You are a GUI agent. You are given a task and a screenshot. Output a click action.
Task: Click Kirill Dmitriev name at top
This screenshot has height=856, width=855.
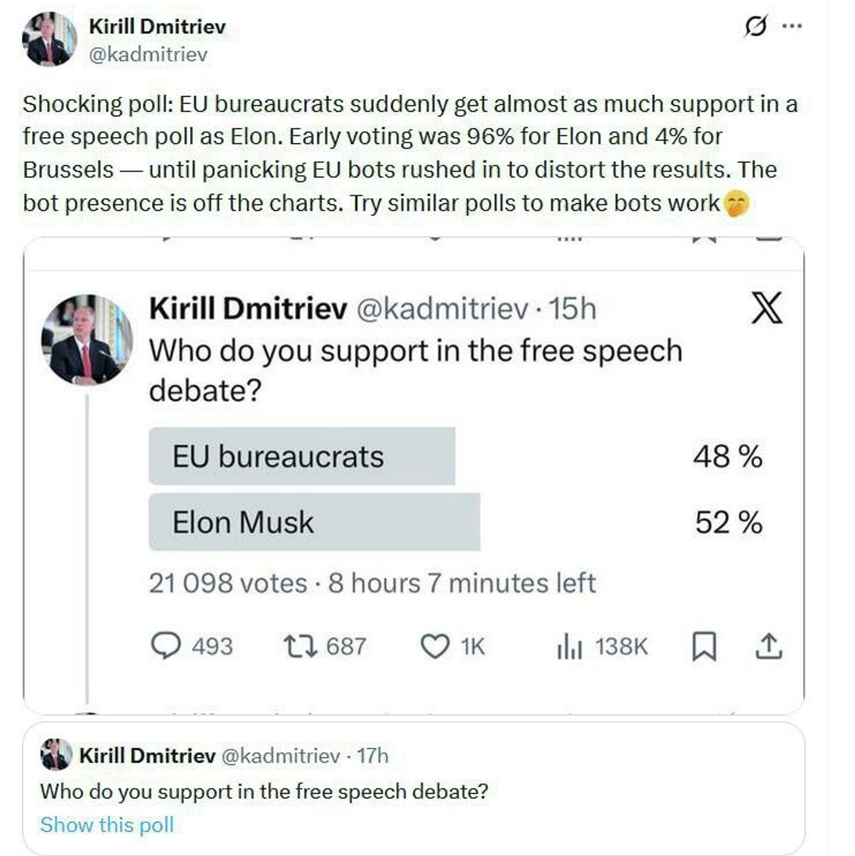(x=157, y=27)
